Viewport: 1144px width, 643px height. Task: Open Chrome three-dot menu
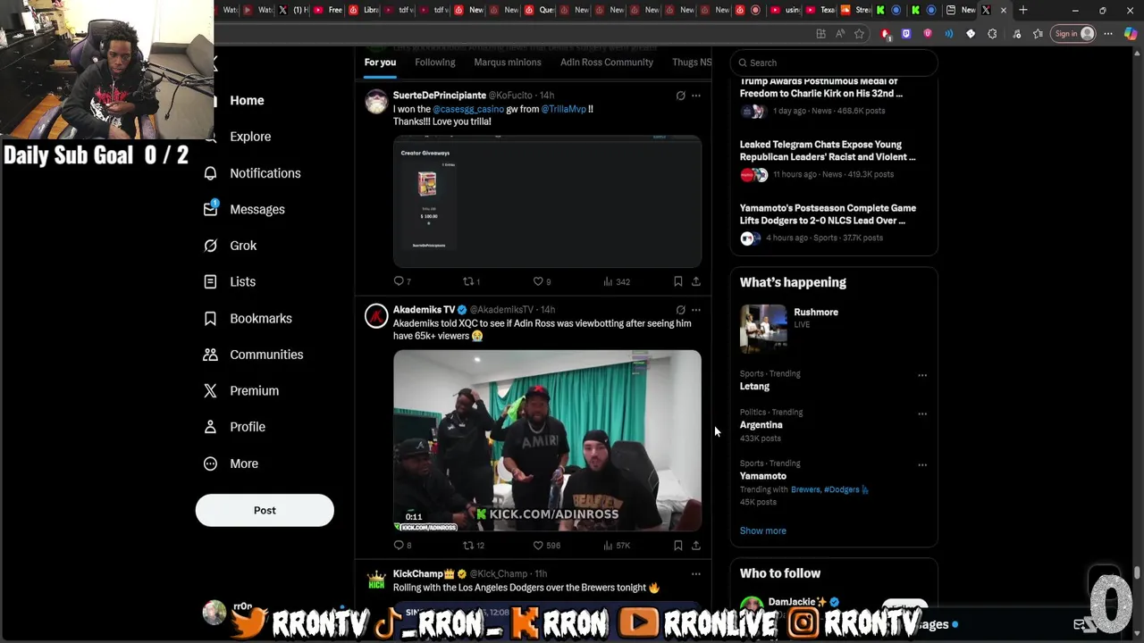click(1108, 34)
